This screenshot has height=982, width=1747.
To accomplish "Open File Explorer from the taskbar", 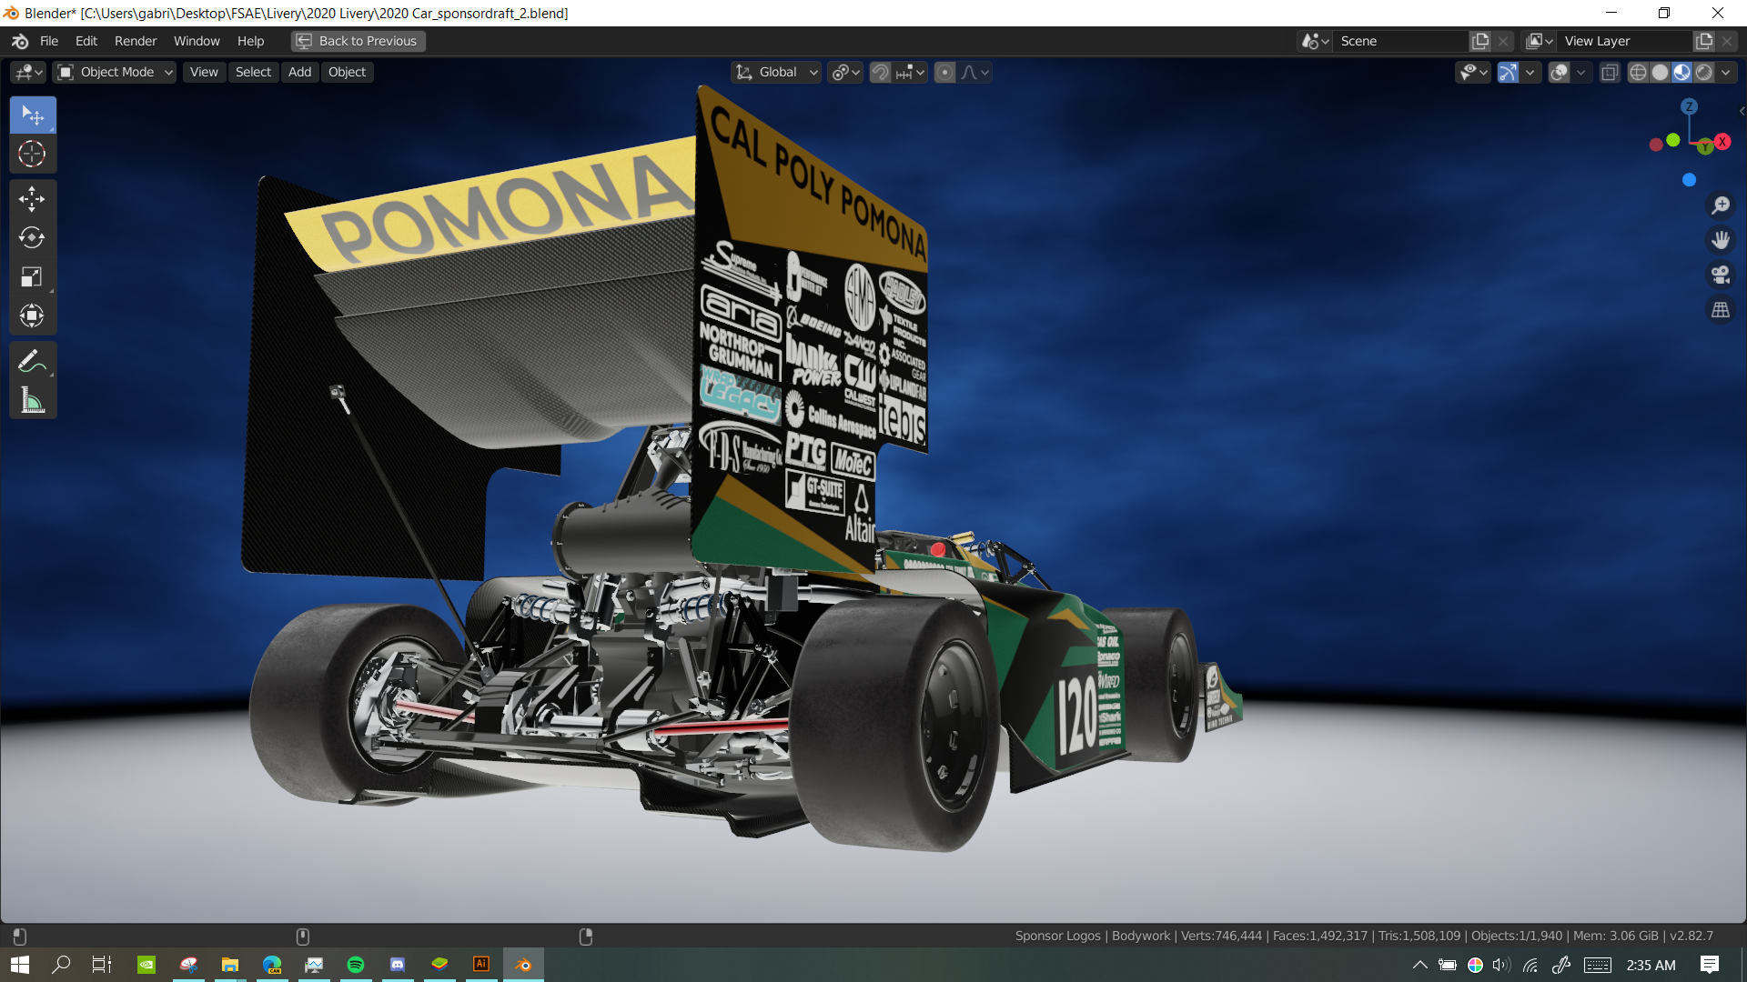I will [x=230, y=965].
